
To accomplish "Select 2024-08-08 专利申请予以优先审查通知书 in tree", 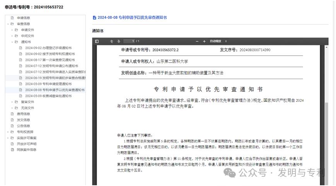I will (55, 90).
